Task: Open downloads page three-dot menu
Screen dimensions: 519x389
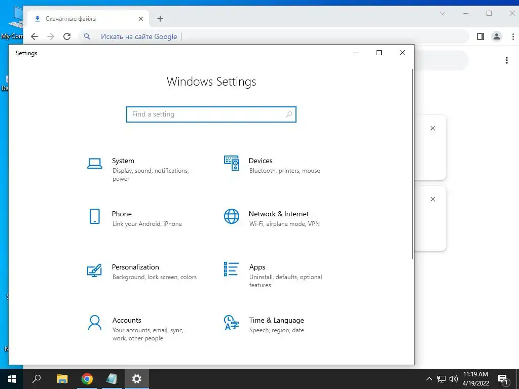Action: pos(506,60)
